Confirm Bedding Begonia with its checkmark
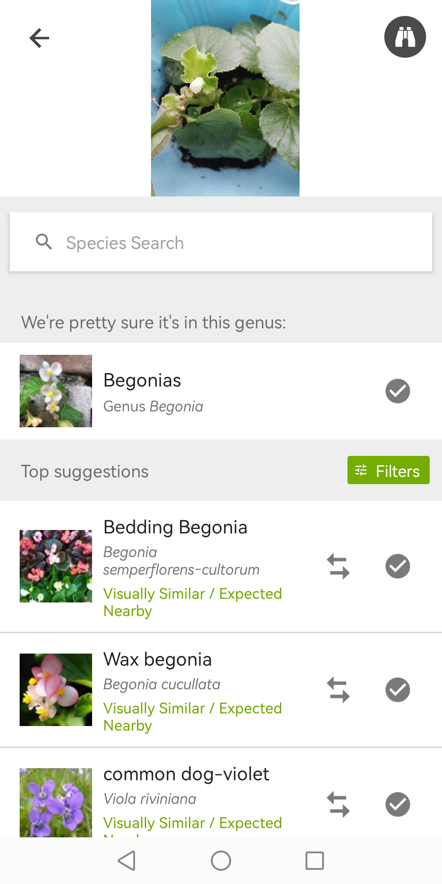The image size is (442, 884). click(x=397, y=566)
